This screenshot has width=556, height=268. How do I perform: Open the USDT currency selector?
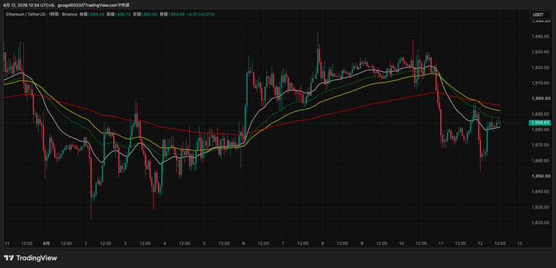[x=541, y=15]
